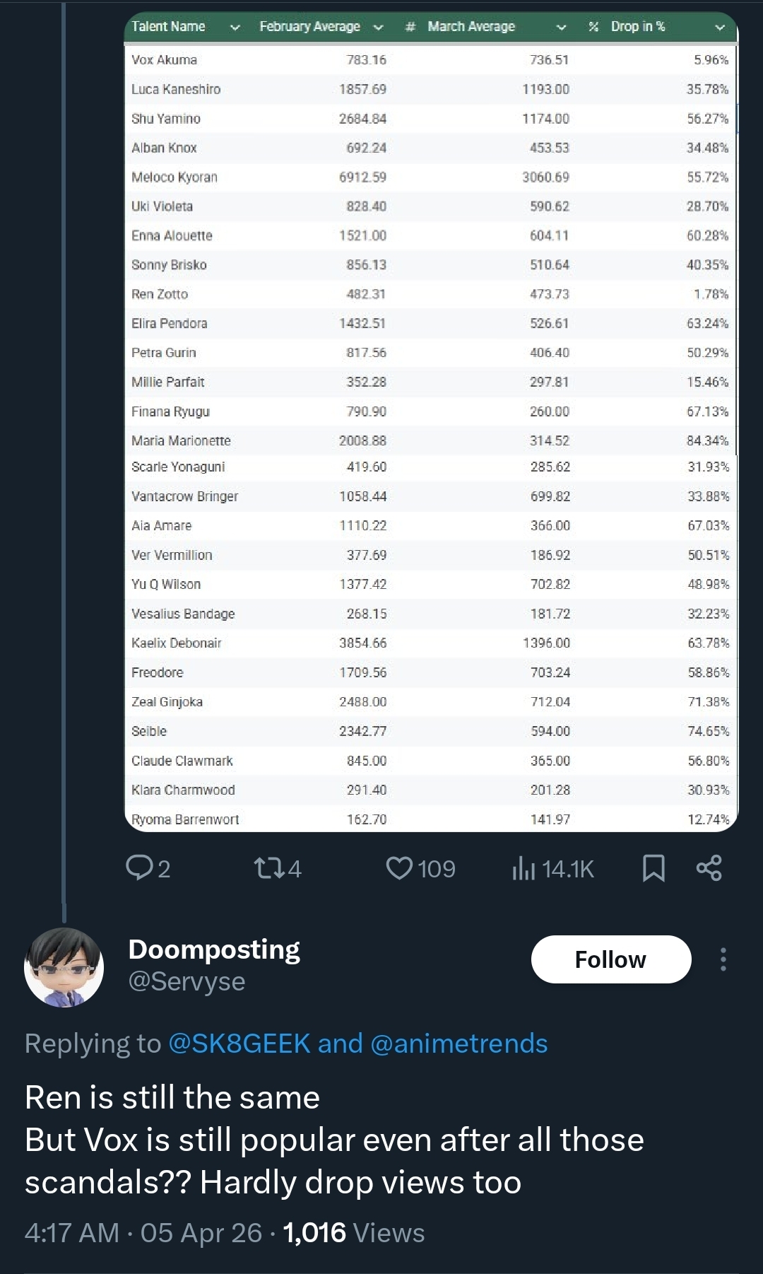The height and width of the screenshot is (1274, 763).
Task: Open the @SK8GEEK profile mention link
Action: coord(239,1044)
